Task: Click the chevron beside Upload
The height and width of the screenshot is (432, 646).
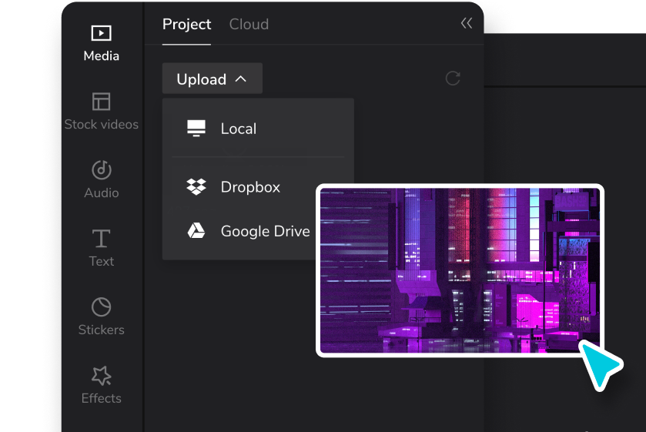Action: 240,79
